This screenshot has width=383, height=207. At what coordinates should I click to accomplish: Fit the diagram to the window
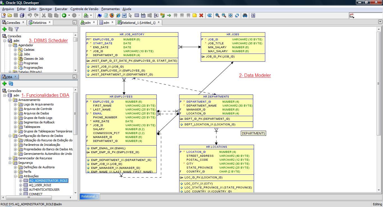click(230, 15)
